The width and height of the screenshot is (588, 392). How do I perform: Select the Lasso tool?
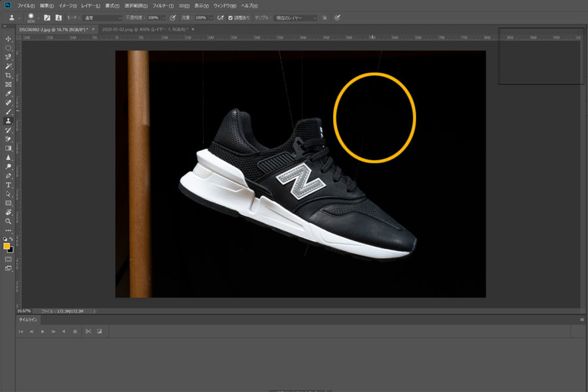click(x=8, y=57)
